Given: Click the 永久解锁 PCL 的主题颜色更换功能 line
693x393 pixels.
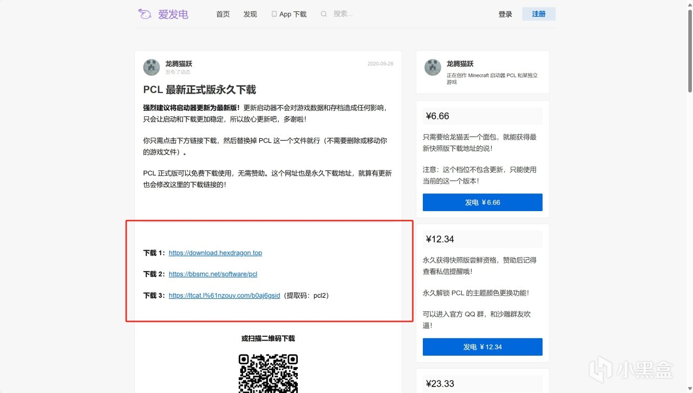Looking at the screenshot, I should [476, 293].
